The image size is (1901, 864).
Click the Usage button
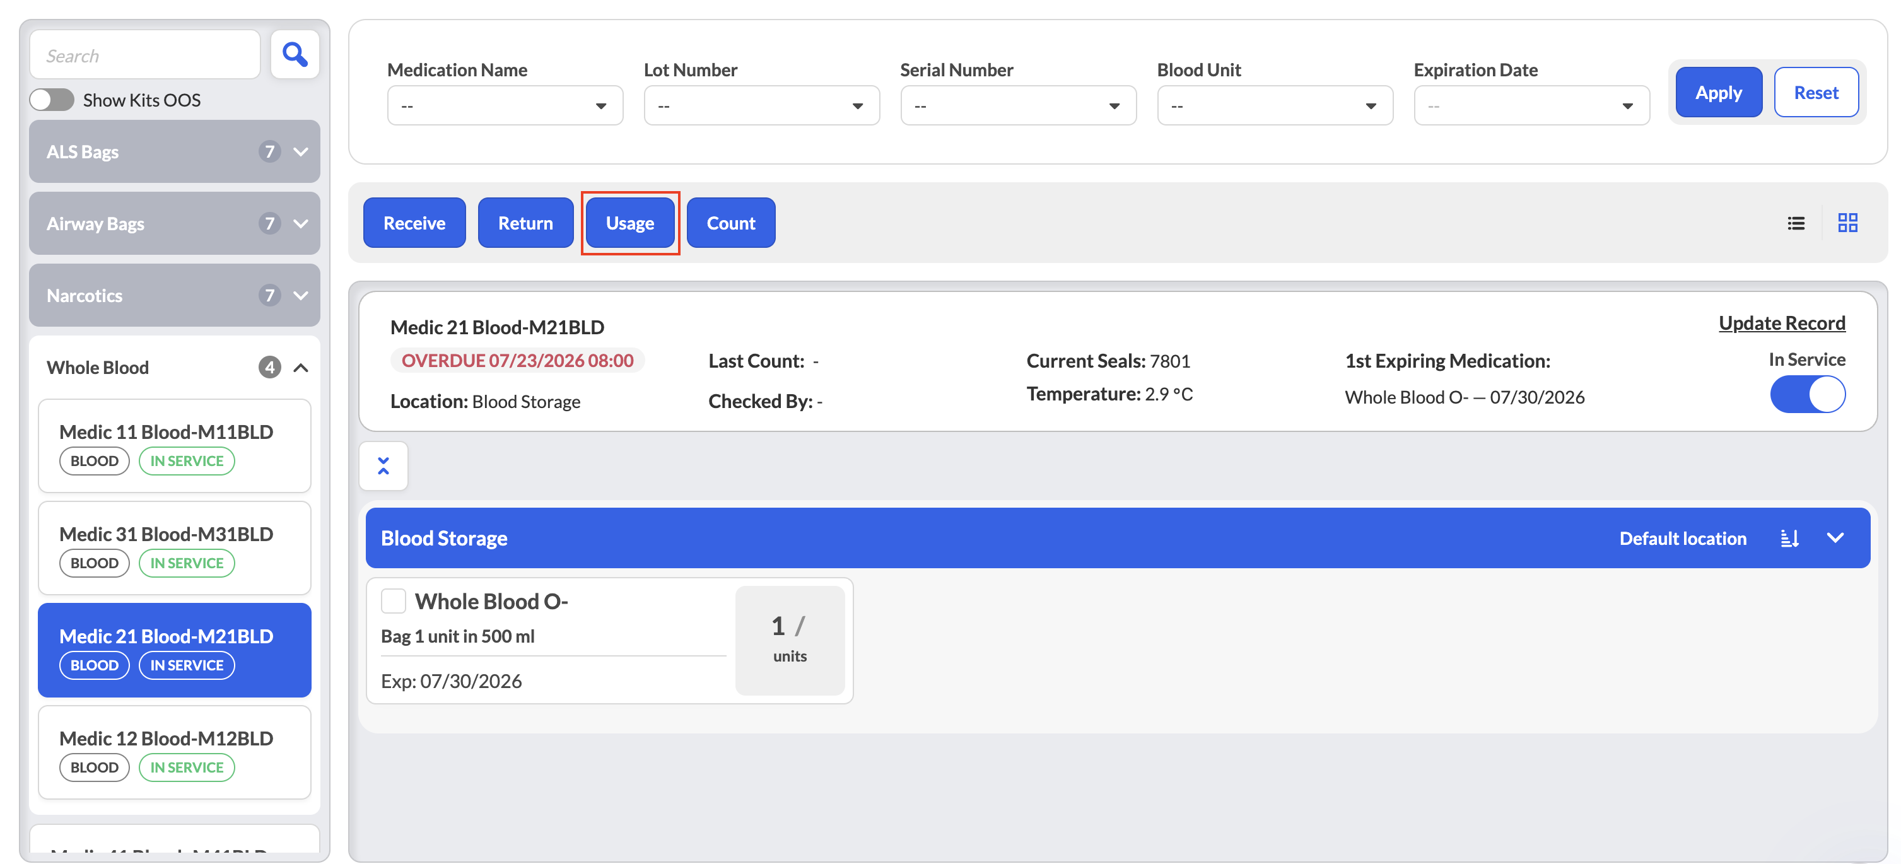coord(629,223)
